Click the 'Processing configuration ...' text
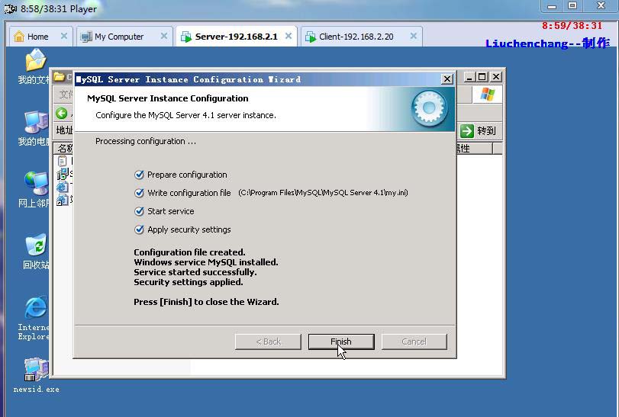 [x=146, y=141]
